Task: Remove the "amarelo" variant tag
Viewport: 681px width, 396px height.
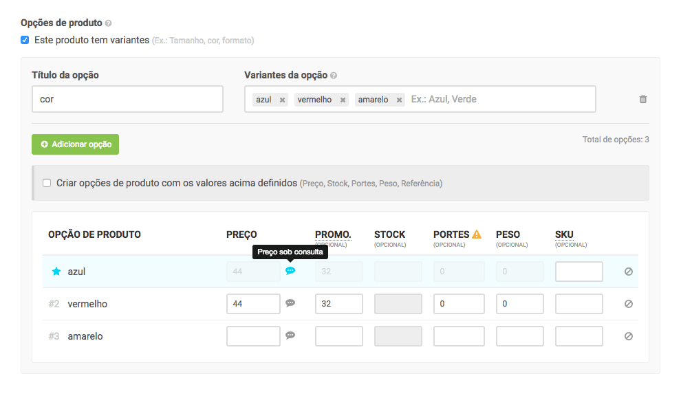Action: point(399,99)
